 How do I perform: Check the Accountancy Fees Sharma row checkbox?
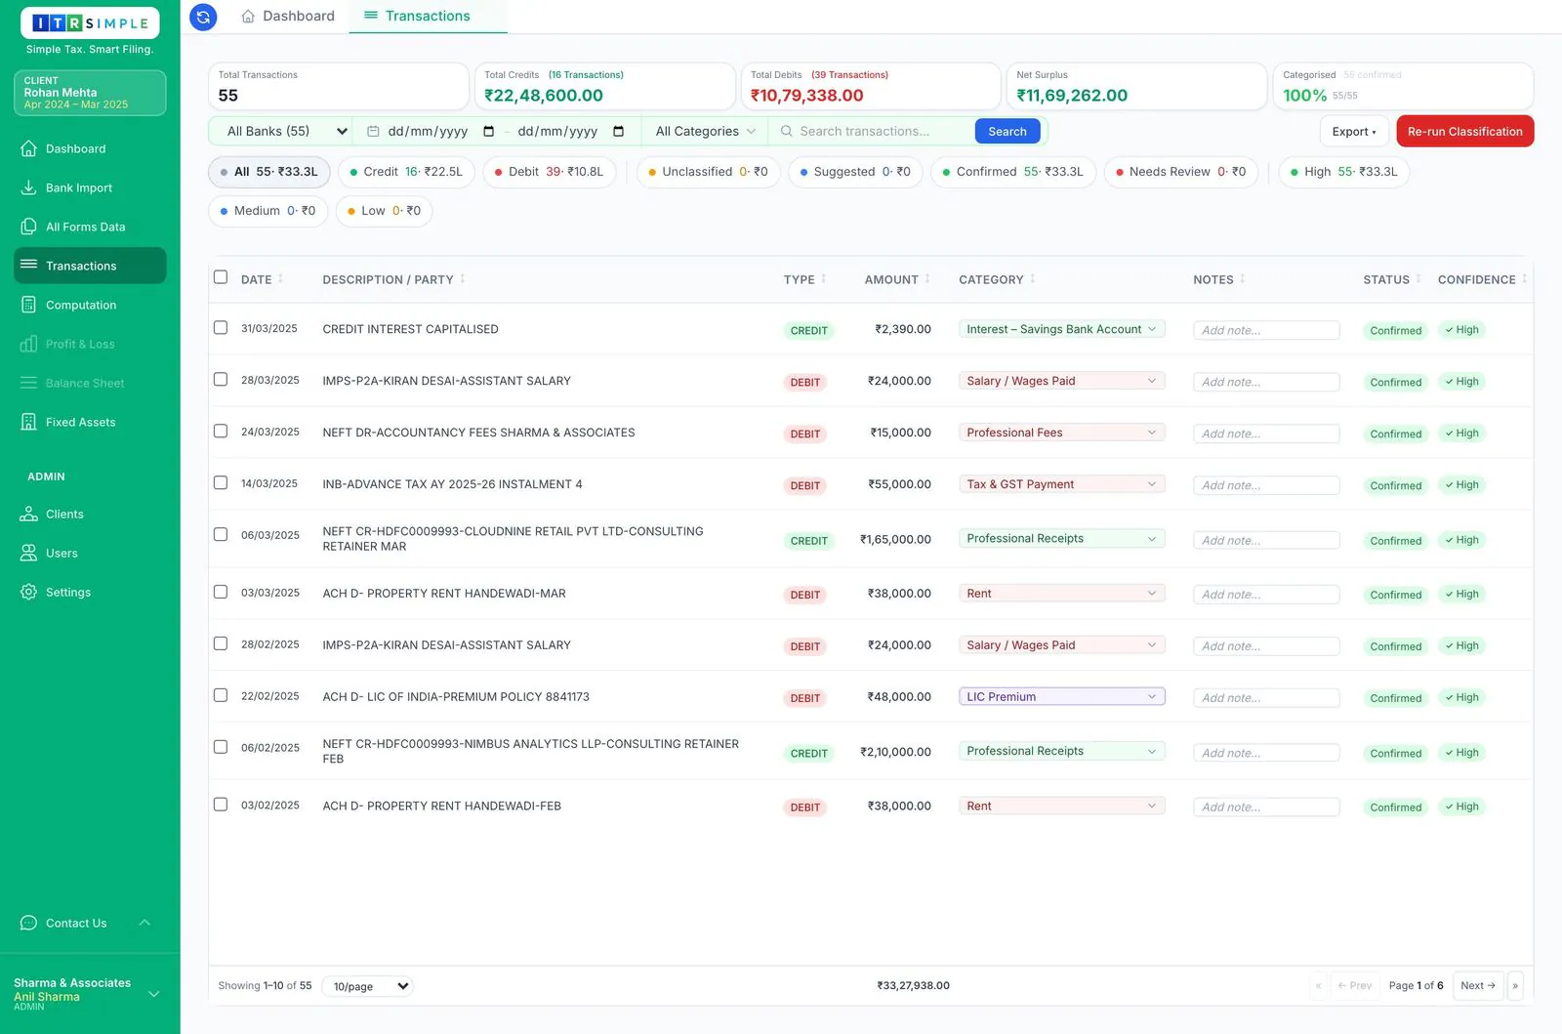tap(221, 431)
